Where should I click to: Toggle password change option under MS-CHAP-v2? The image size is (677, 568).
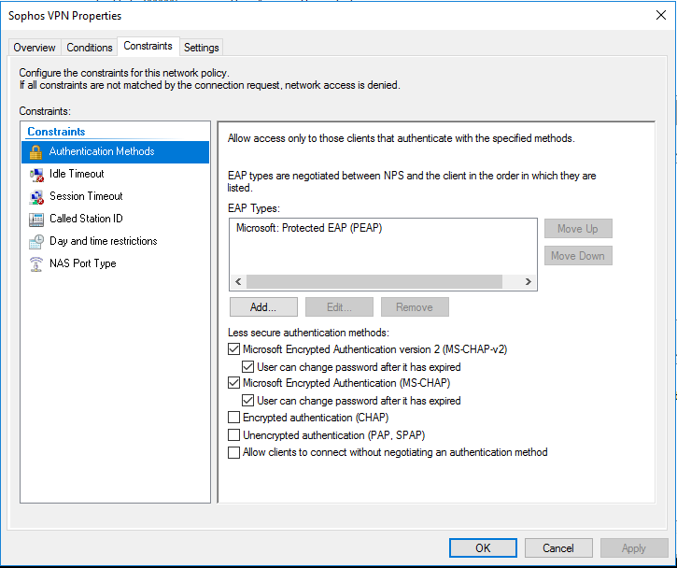pos(247,367)
